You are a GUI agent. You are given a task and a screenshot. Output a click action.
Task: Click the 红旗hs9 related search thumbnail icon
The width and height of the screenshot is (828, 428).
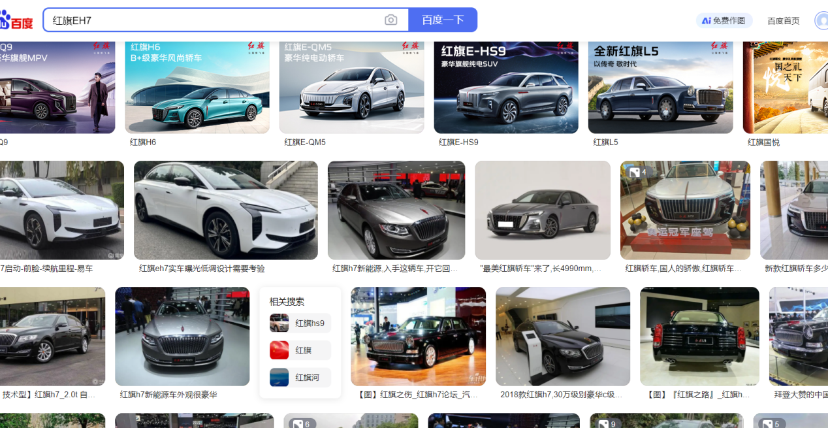tap(279, 323)
